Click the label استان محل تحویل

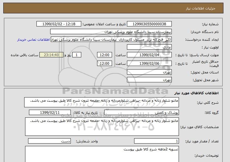[205, 72]
